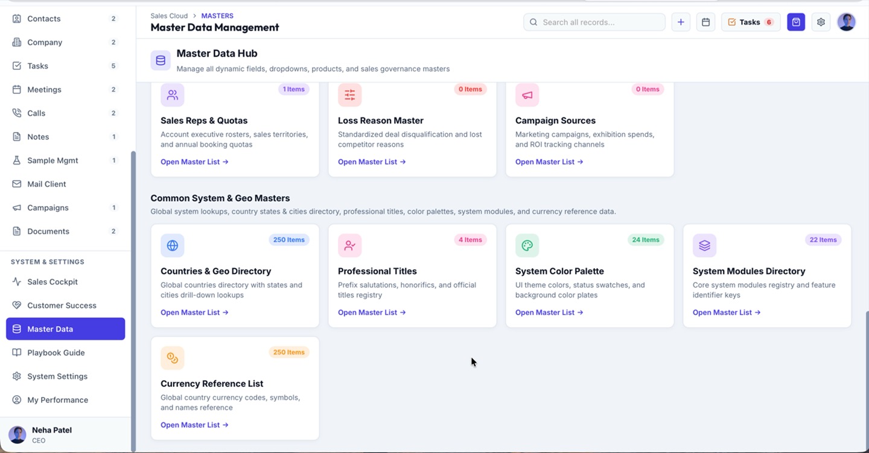Open Master List for Campaign Sources
This screenshot has width=869, height=453.
(549, 162)
